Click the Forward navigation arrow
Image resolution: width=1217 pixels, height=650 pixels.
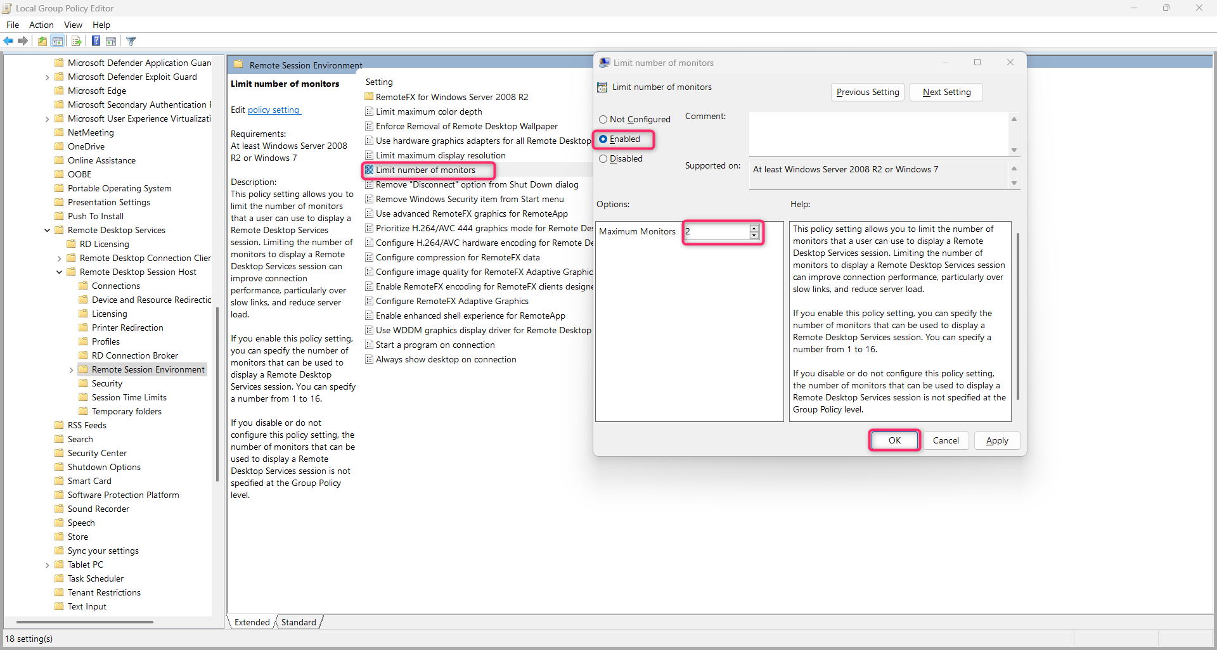click(23, 41)
